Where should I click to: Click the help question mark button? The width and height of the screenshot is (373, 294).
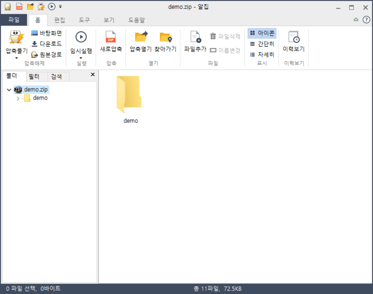366,20
